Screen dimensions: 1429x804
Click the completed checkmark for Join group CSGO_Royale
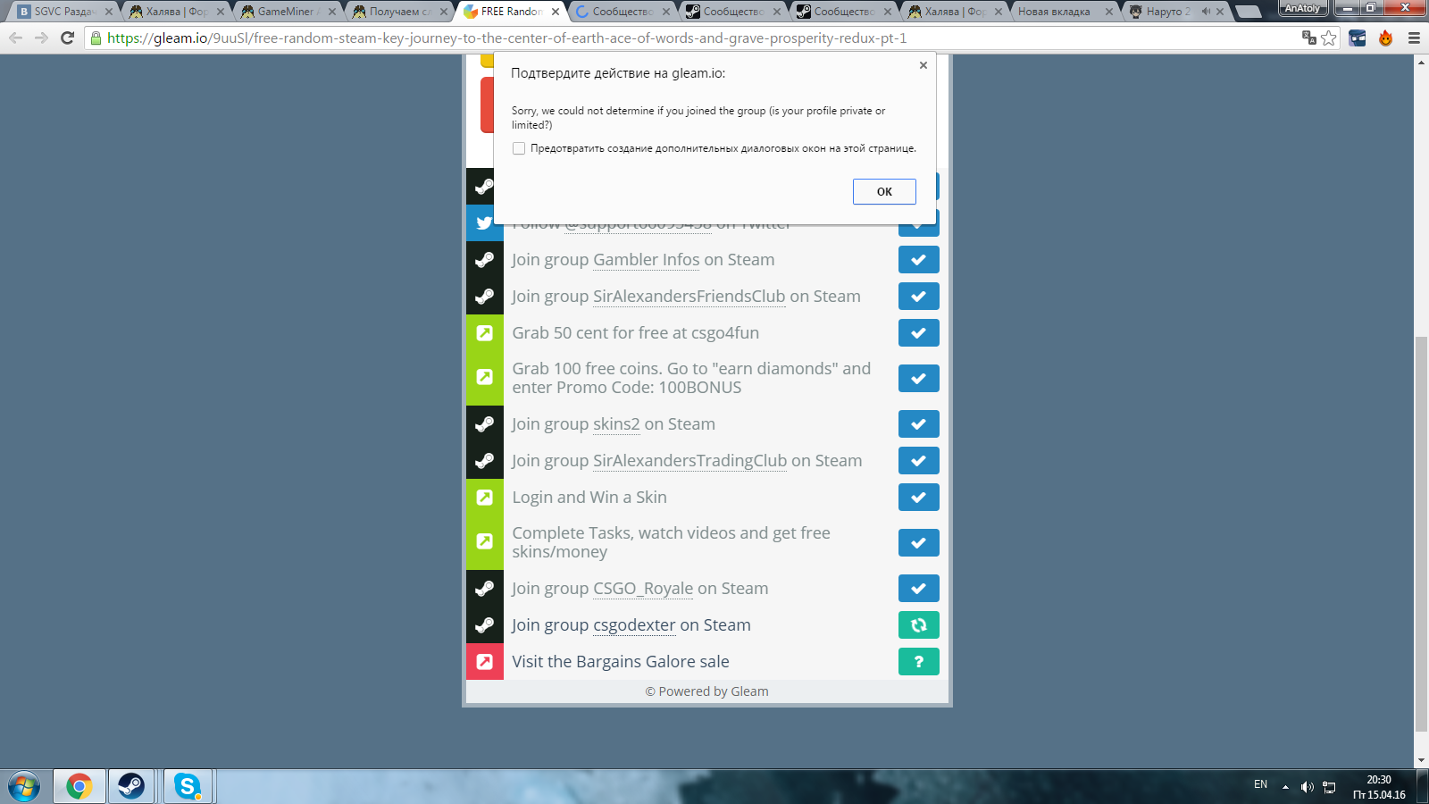coord(918,589)
